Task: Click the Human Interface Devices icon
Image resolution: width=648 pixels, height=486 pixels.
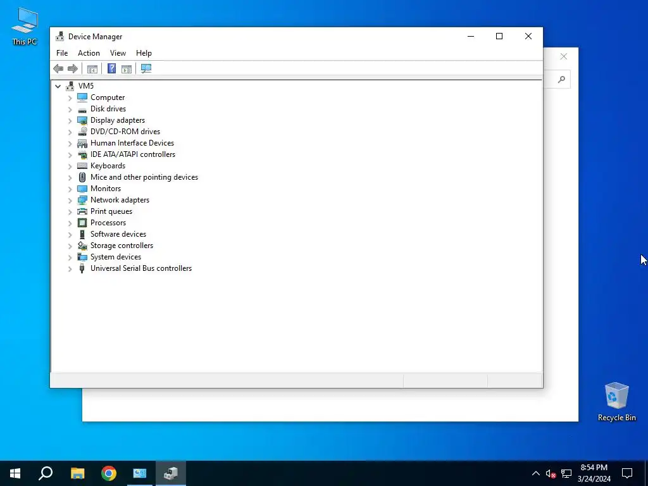Action: [x=82, y=143]
